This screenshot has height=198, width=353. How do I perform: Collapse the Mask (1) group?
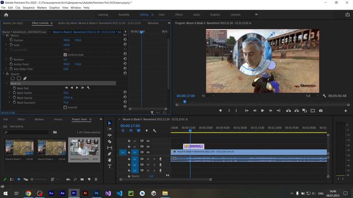[x=7, y=83]
